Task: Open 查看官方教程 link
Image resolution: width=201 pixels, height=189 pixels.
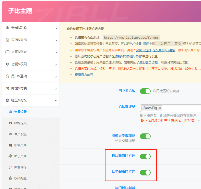Action: (x=84, y=75)
